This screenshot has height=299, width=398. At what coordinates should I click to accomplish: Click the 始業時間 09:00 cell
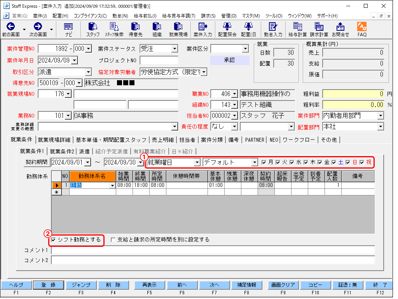[124, 185]
